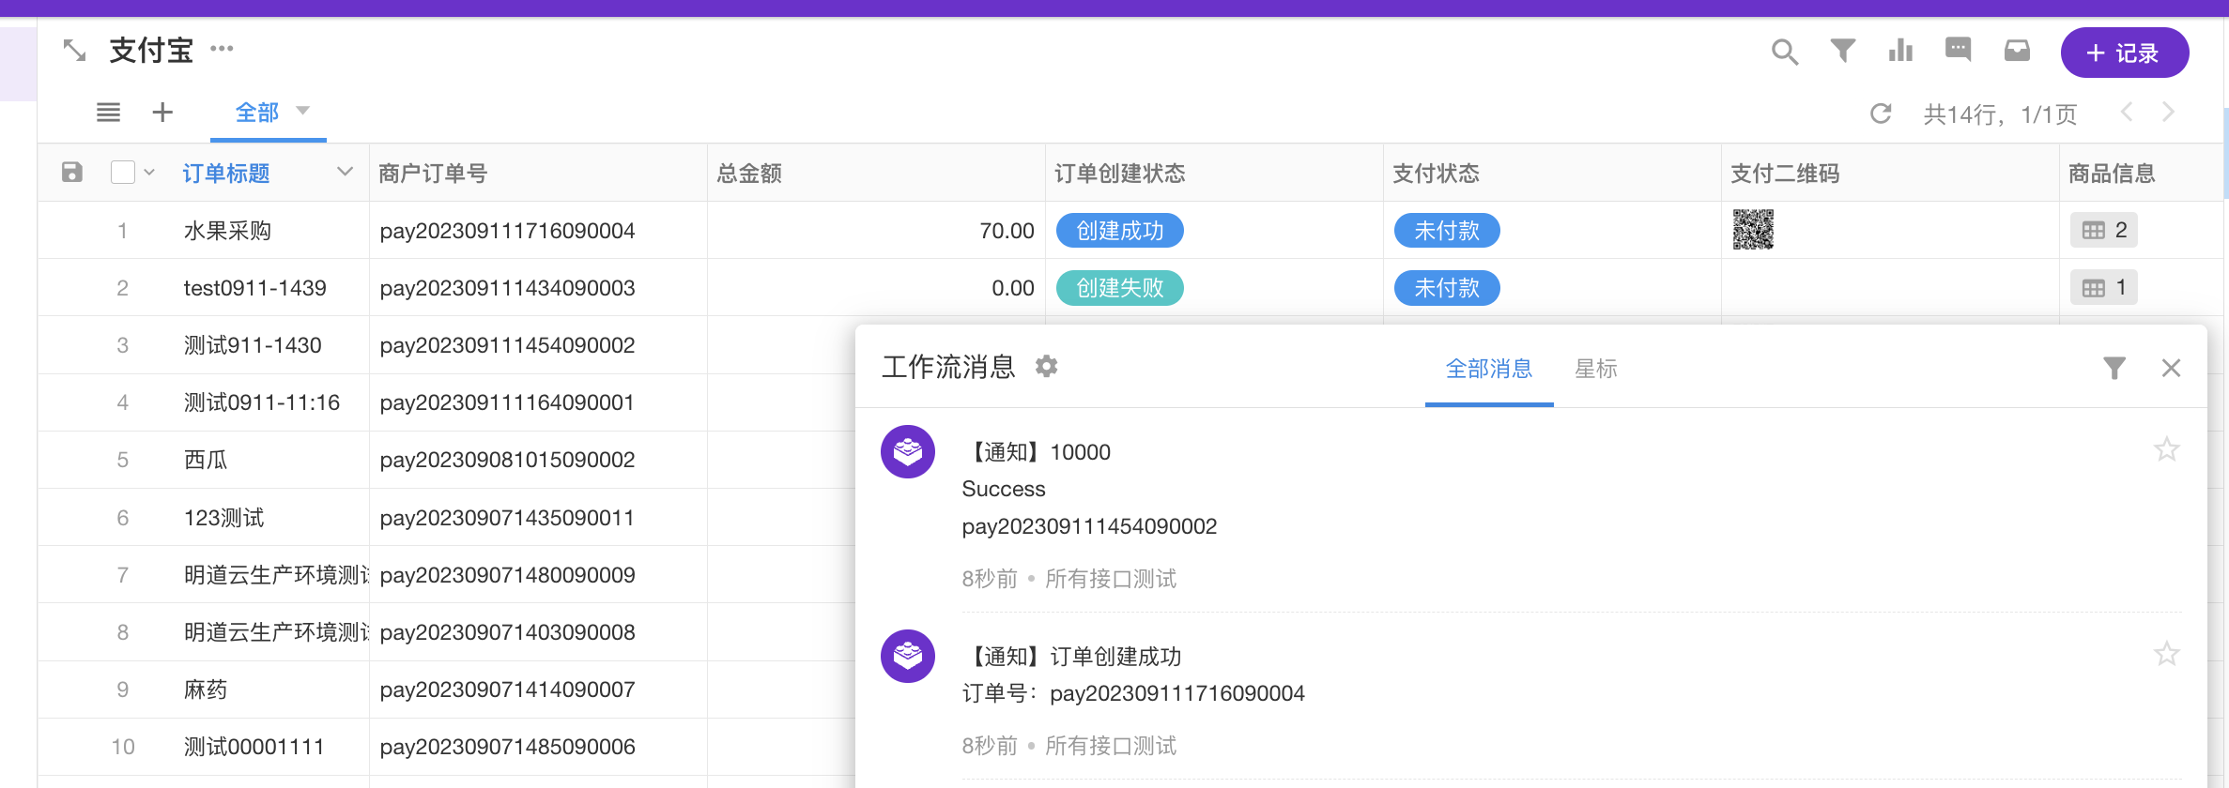This screenshot has height=788, width=2229.
Task: Expand the arrow next to select-all checkbox
Action: click(x=149, y=173)
